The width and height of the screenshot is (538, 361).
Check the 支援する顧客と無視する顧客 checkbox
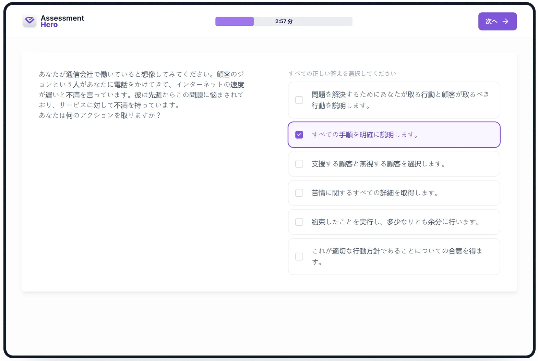click(x=299, y=164)
